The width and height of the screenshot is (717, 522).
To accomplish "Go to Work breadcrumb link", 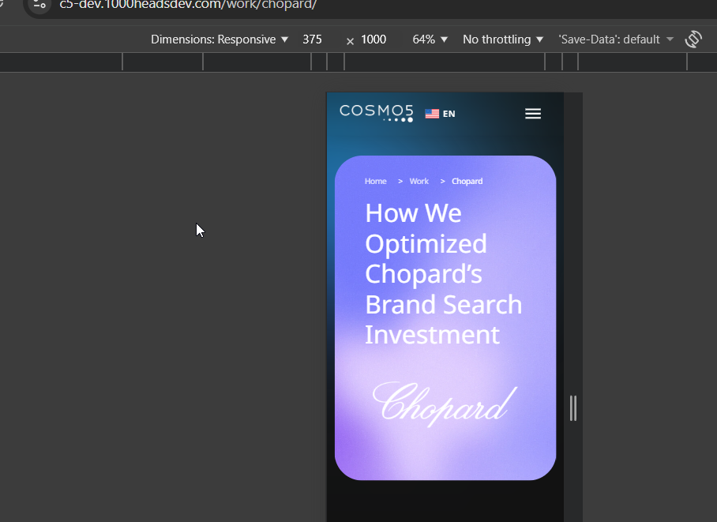I will (x=419, y=181).
